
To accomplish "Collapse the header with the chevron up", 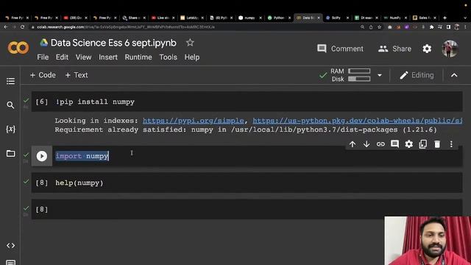I will (454, 75).
